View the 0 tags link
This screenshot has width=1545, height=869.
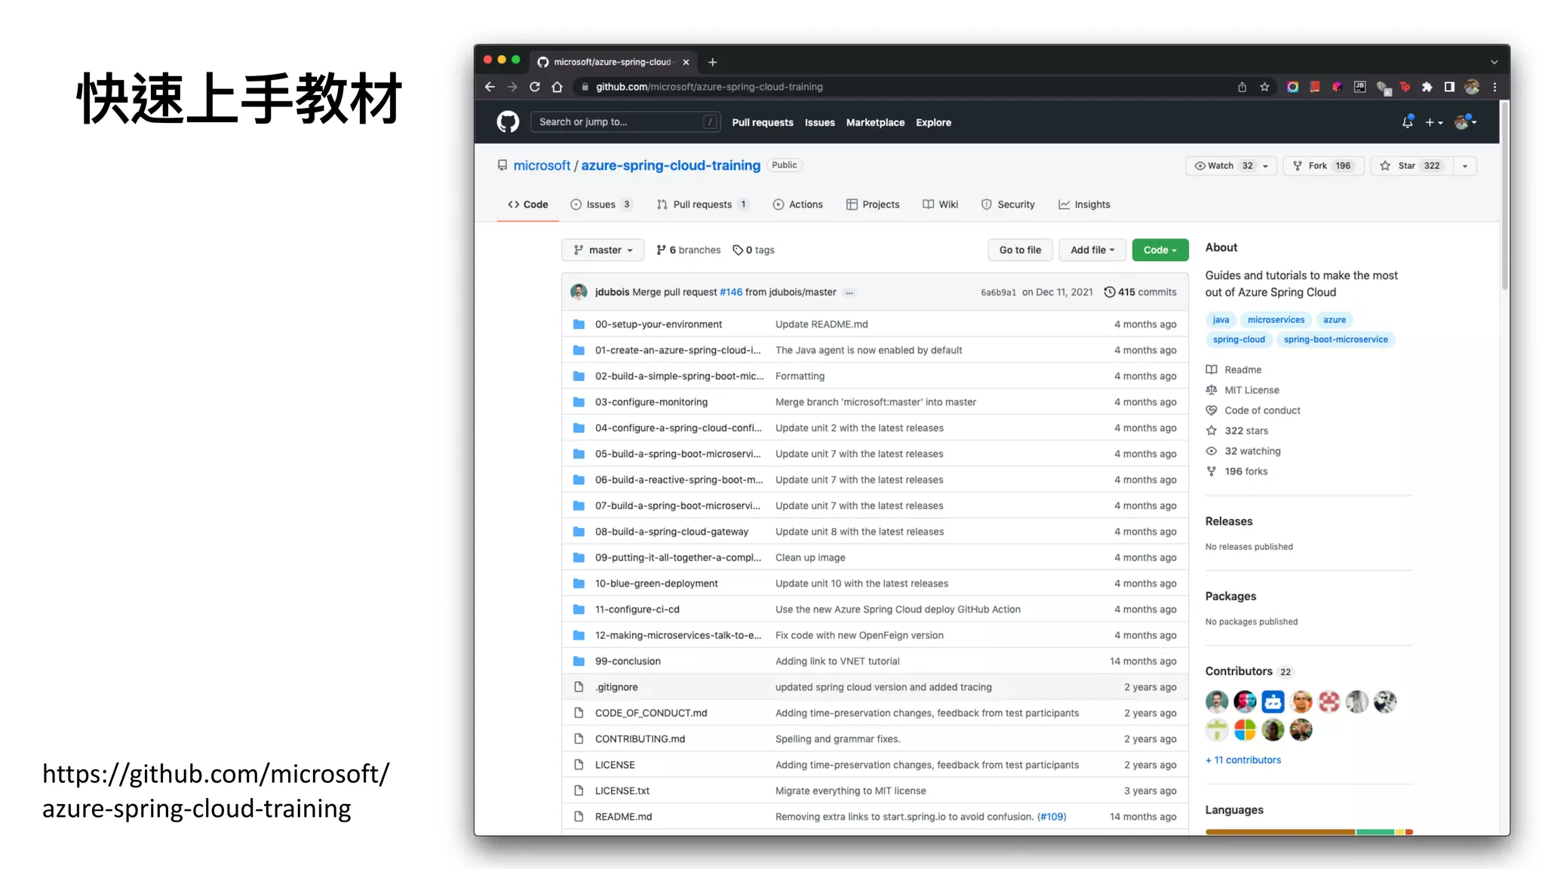(754, 250)
